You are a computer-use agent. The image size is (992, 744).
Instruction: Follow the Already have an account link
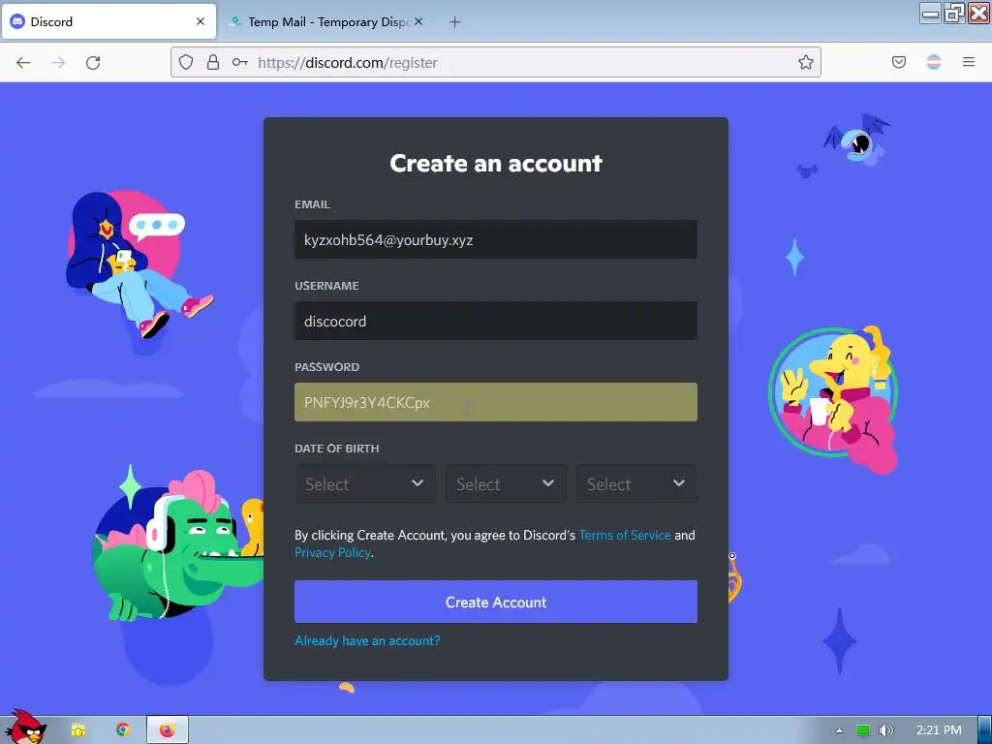[367, 641]
